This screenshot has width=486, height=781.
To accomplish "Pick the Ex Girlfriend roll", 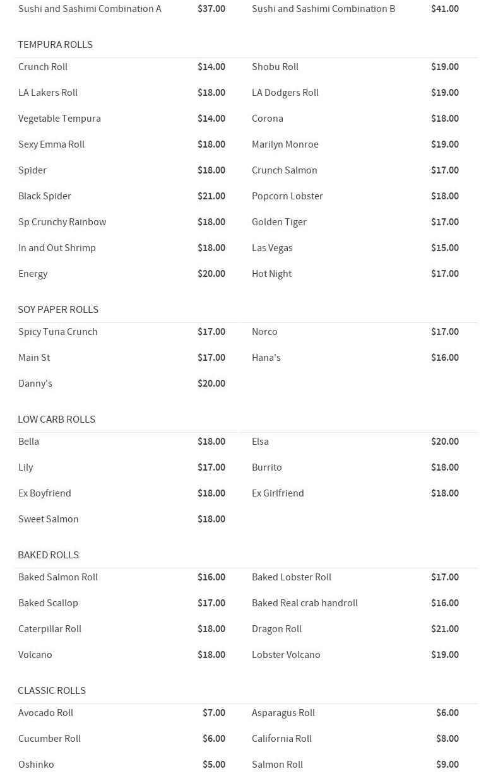I will 278,493.
